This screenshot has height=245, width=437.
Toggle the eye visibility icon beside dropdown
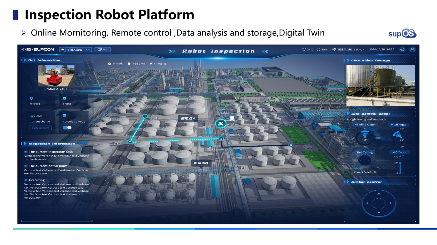[63, 49]
